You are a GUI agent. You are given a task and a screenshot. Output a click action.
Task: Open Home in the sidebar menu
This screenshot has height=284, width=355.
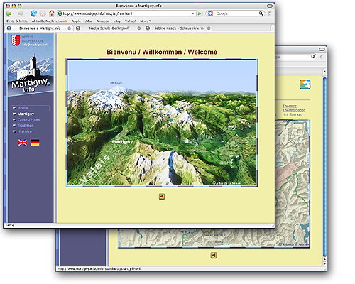pyautogui.click(x=23, y=108)
